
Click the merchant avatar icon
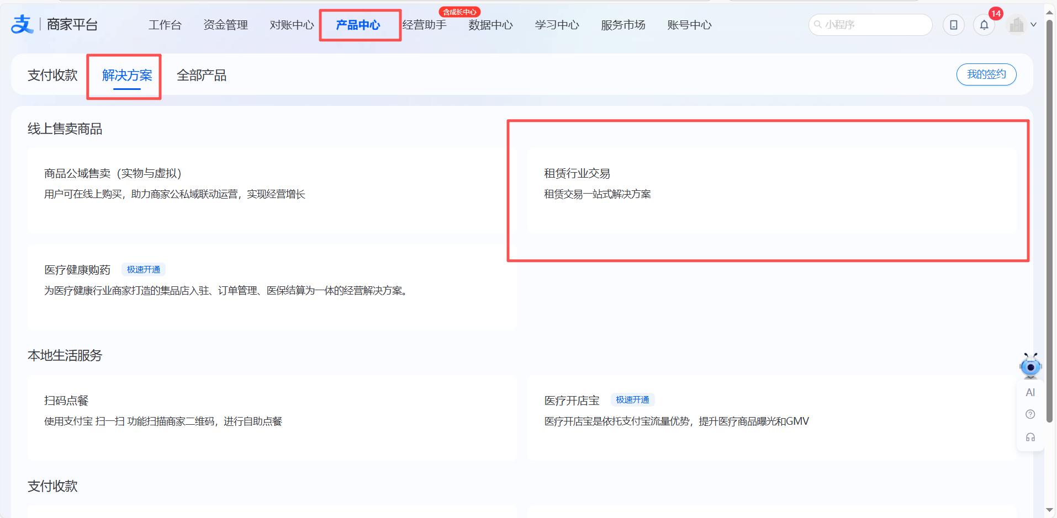[x=1016, y=25]
